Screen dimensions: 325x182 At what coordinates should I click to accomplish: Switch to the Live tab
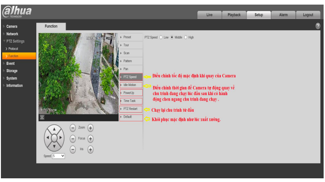coord(209,15)
